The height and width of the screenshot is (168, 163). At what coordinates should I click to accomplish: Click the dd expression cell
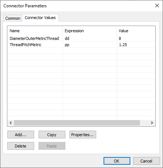[90, 38]
